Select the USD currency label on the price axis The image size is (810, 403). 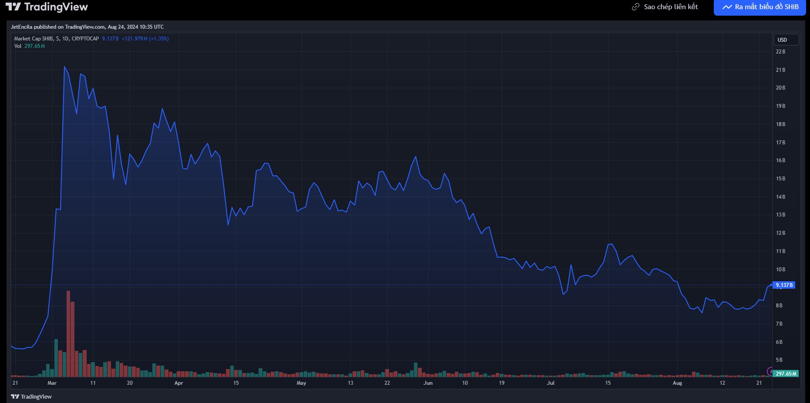786,40
